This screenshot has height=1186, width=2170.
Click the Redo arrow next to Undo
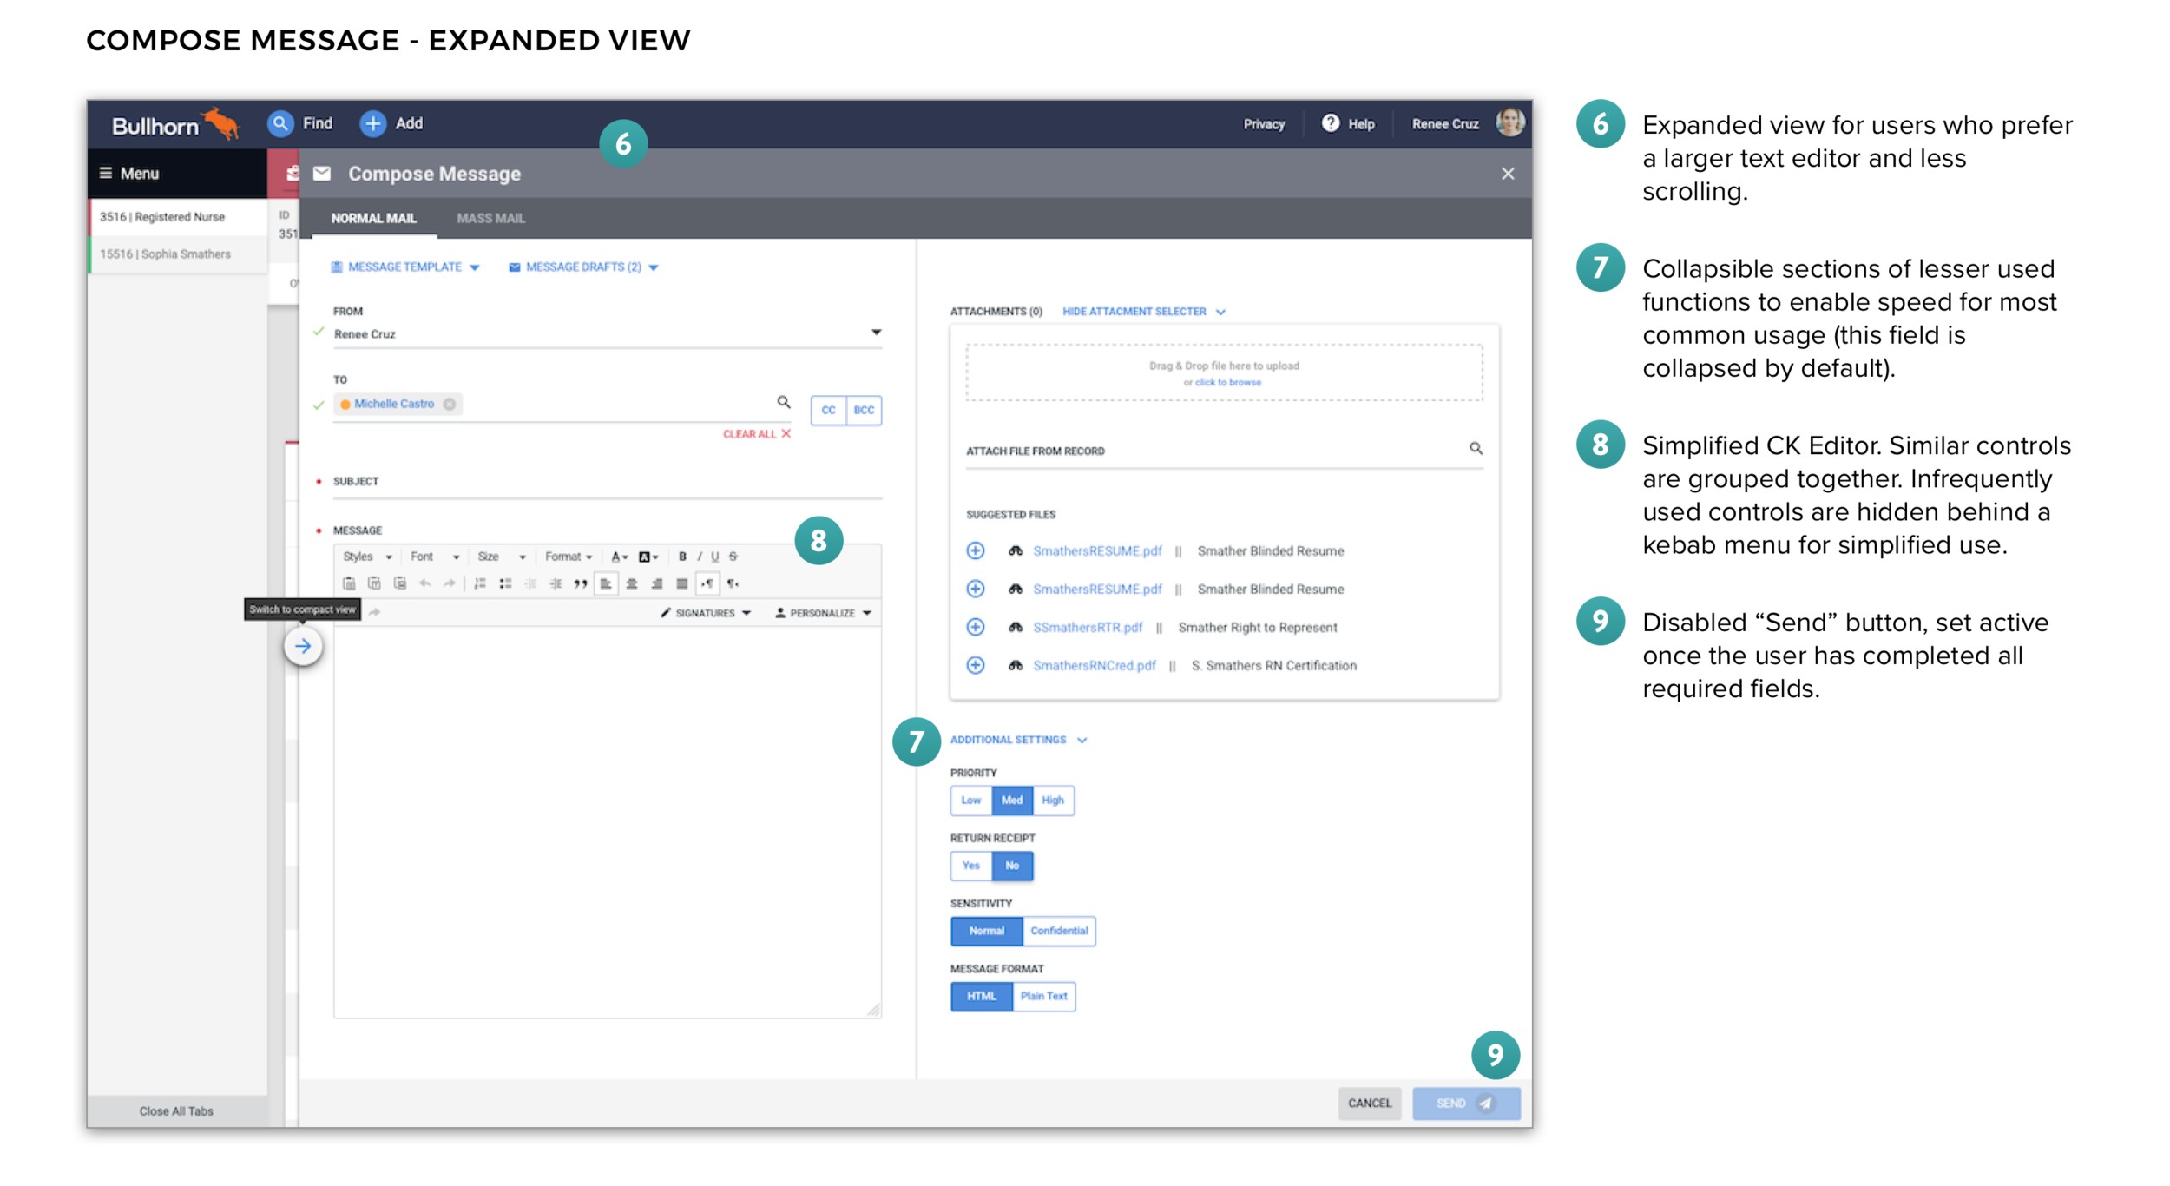point(450,583)
